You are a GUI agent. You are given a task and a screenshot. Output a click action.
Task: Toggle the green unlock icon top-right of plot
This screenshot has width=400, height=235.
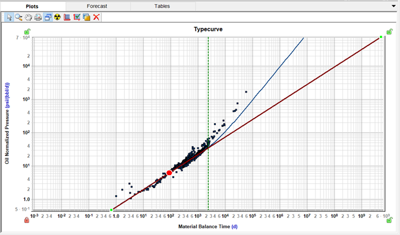[x=389, y=31]
